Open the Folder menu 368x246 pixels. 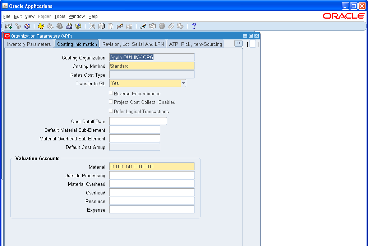(x=44, y=16)
